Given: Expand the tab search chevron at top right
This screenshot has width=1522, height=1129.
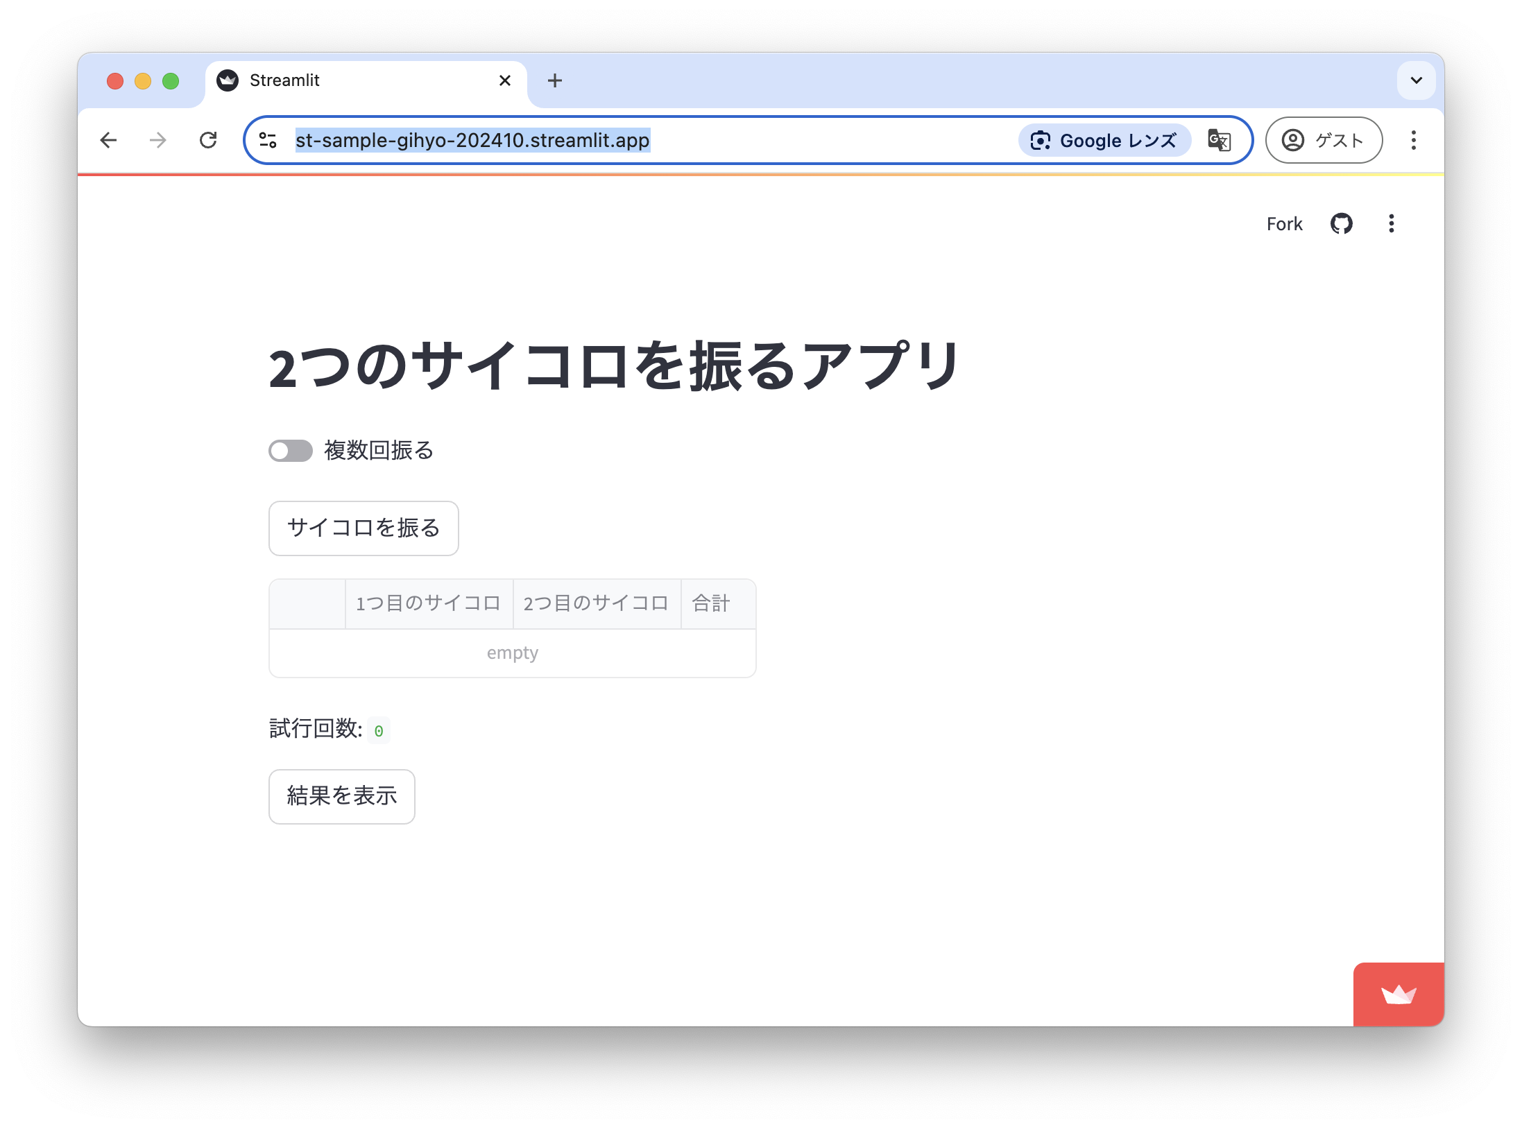Looking at the screenshot, I should 1416,80.
